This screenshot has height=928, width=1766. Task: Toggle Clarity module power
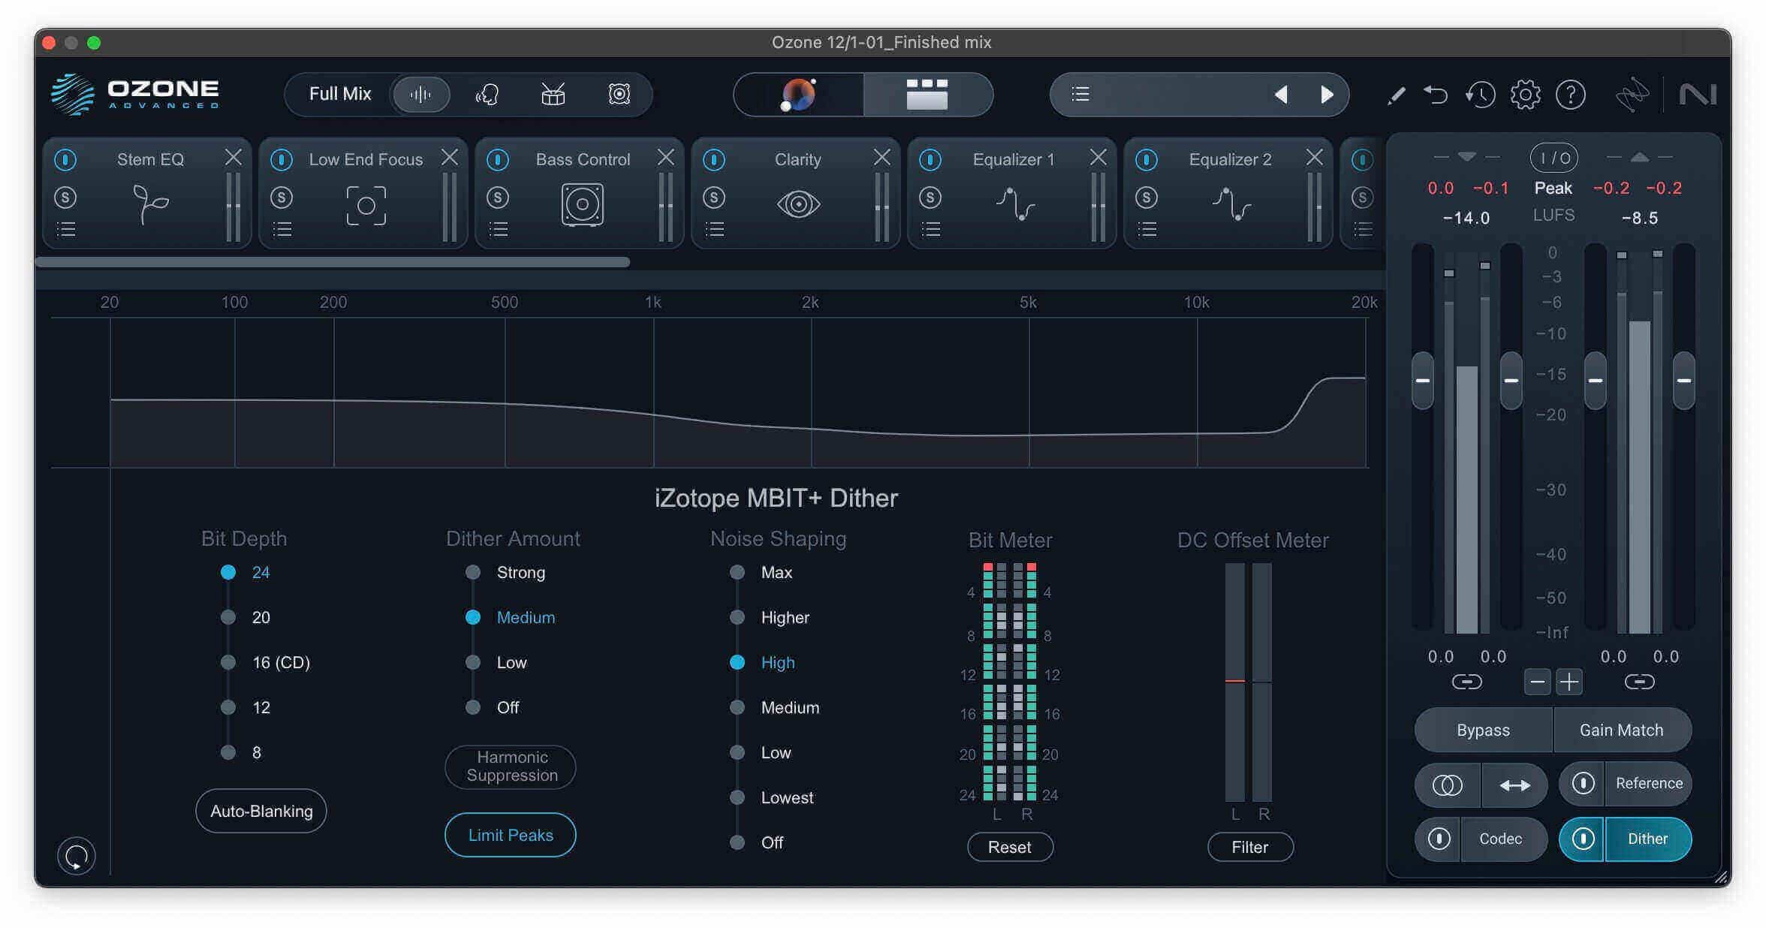[x=714, y=159]
